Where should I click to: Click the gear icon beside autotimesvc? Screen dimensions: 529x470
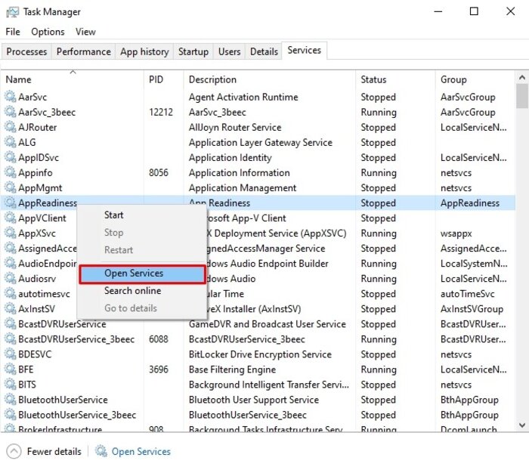point(10,293)
